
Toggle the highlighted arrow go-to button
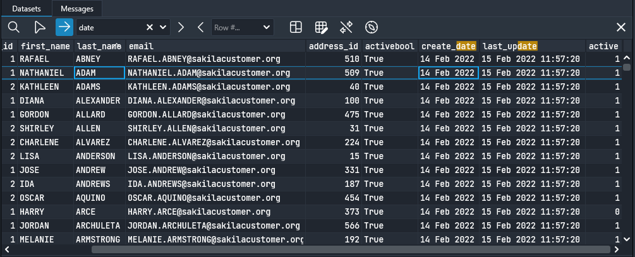64,27
